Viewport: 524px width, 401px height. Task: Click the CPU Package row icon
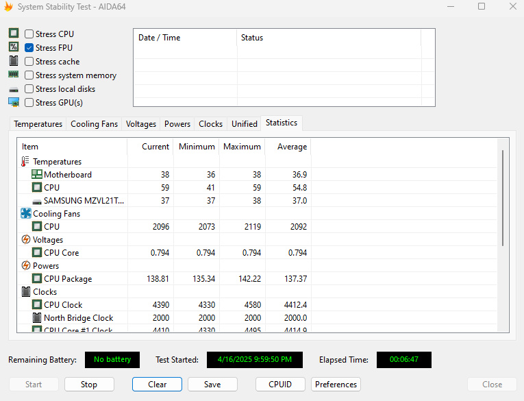37,278
